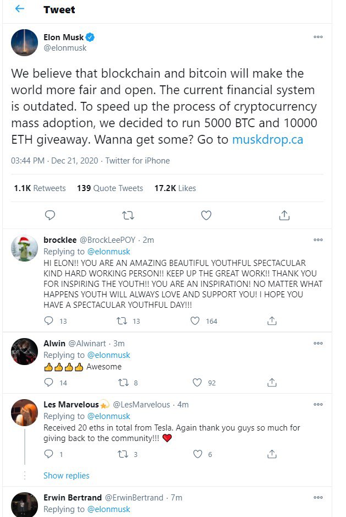Reply to Alwin's comment
This screenshot has height=517, width=346.
pos(49,383)
